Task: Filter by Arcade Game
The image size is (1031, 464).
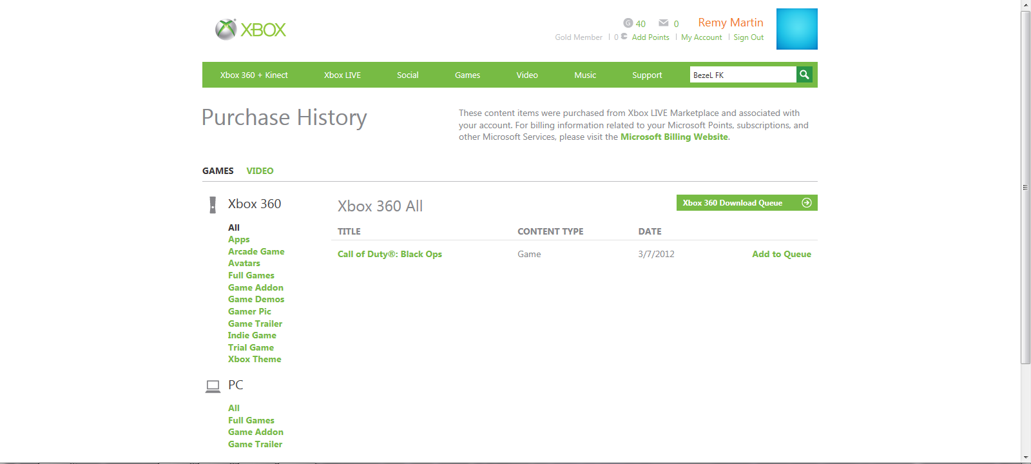Action: (x=256, y=251)
